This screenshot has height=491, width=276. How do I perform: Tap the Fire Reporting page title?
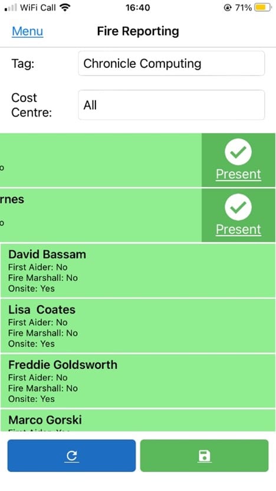coord(138,31)
